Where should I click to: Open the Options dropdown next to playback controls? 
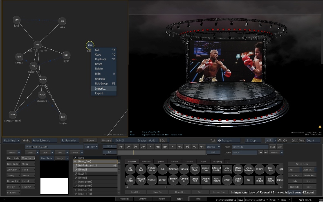point(213,147)
